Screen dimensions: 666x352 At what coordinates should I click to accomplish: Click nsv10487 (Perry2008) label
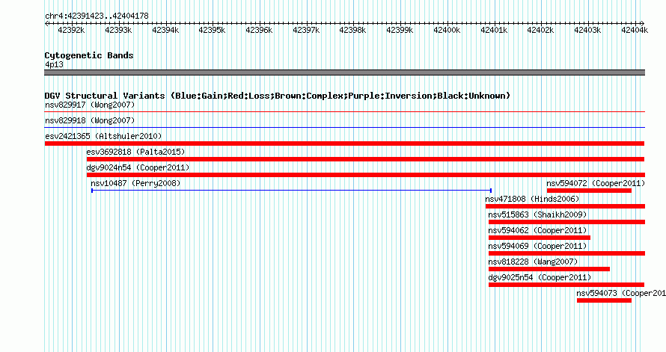click(x=135, y=183)
